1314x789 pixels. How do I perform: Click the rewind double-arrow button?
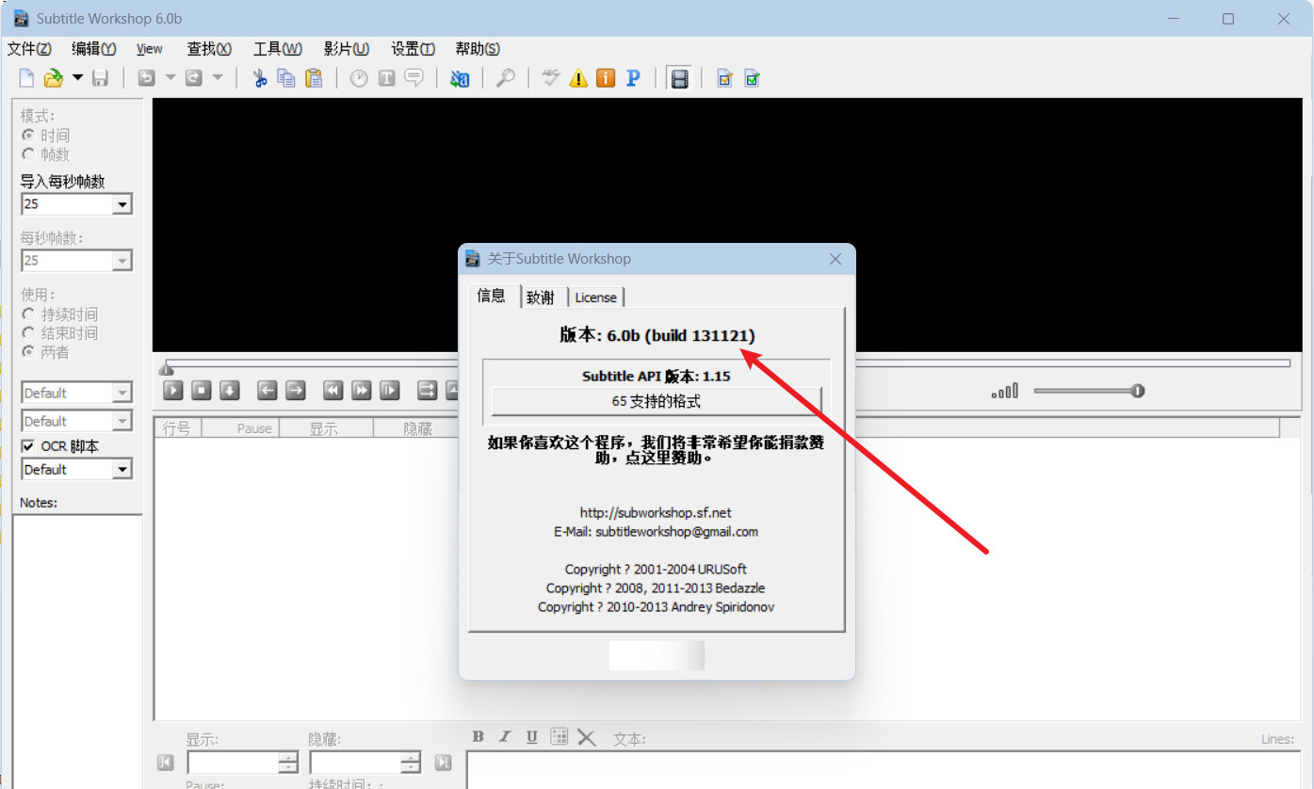coord(333,390)
